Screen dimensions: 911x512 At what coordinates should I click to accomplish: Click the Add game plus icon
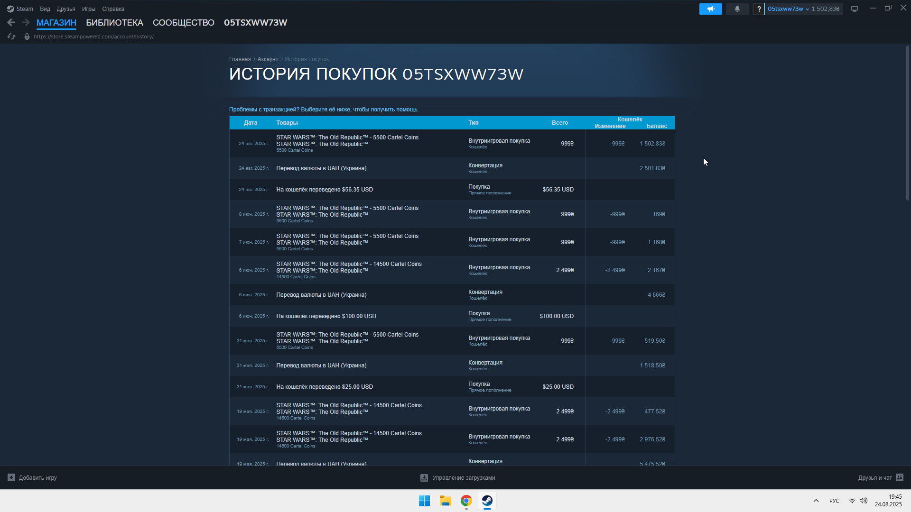11,477
